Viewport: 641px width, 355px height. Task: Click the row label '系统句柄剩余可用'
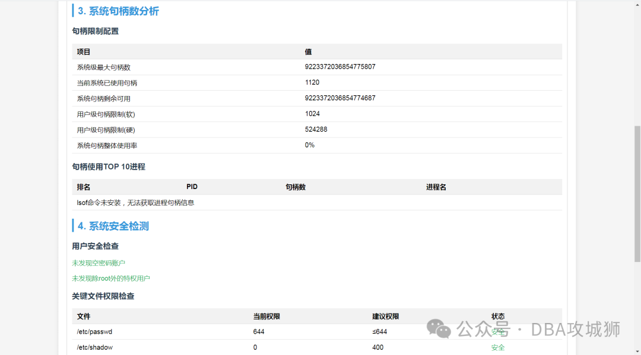tap(103, 99)
